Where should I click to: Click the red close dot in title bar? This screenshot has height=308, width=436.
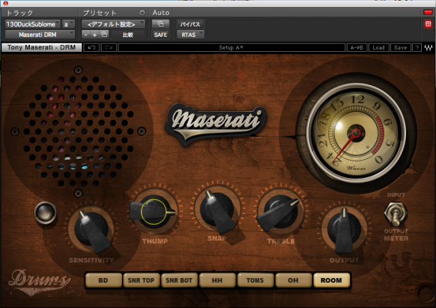5,3
